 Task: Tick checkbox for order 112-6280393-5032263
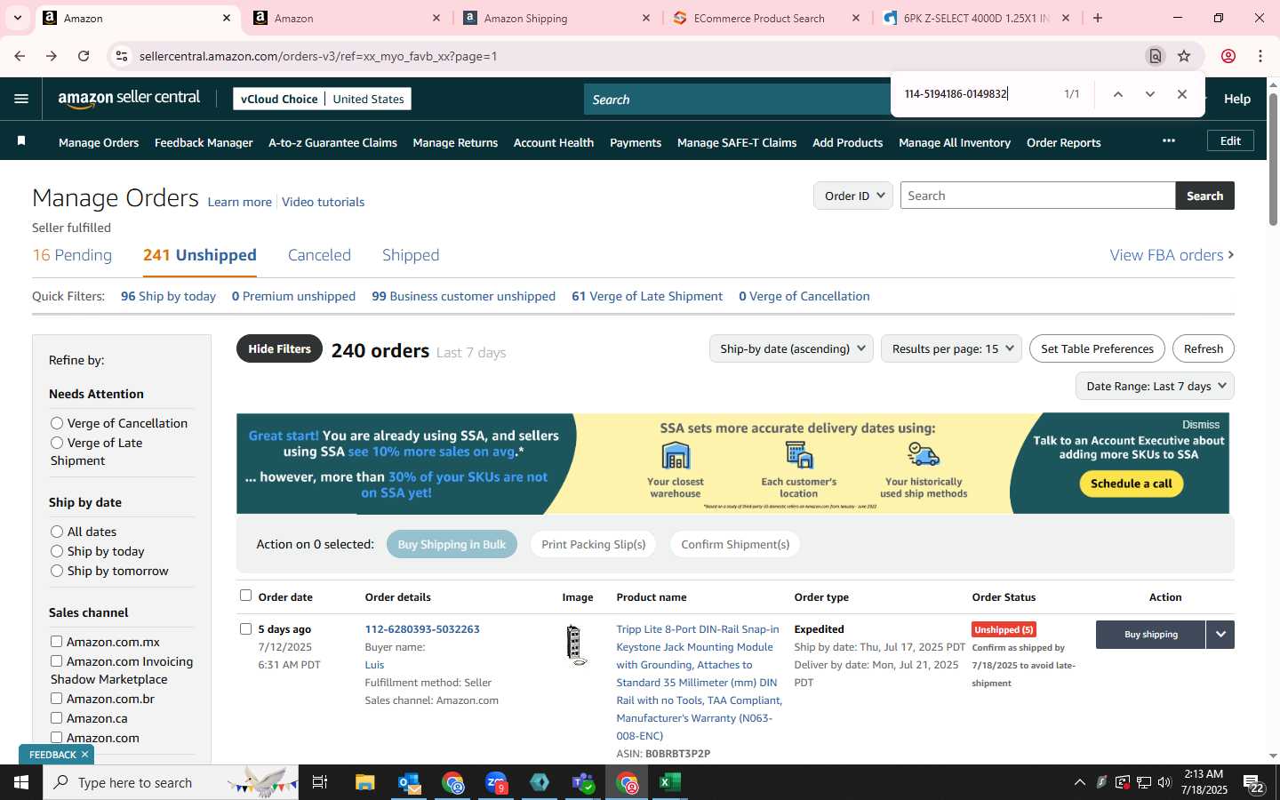click(246, 629)
